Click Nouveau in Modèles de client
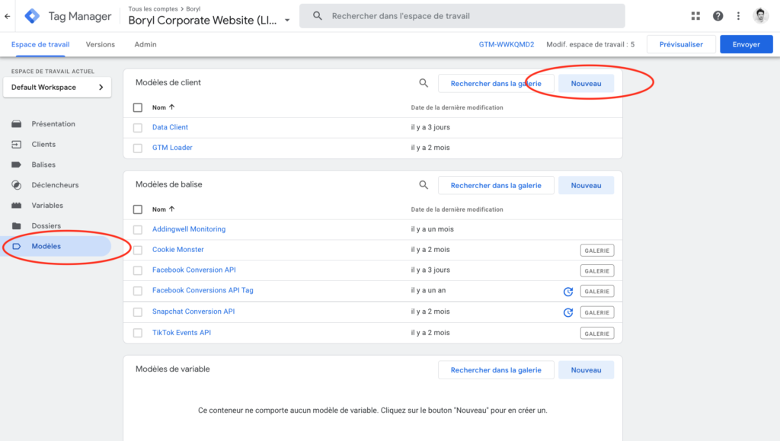The height and width of the screenshot is (441, 780). pyautogui.click(x=586, y=84)
